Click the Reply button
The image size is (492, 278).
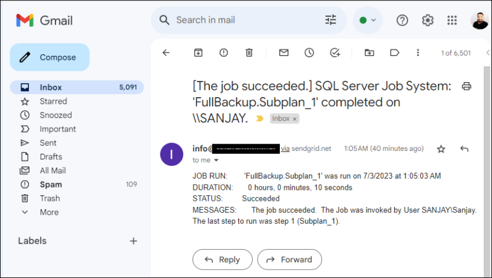tap(222, 259)
